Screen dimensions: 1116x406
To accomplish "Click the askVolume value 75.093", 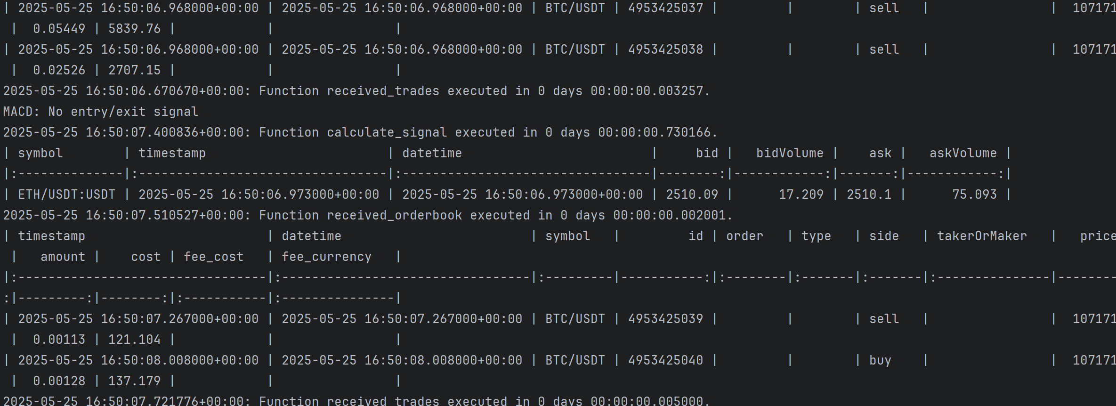I will point(974,195).
